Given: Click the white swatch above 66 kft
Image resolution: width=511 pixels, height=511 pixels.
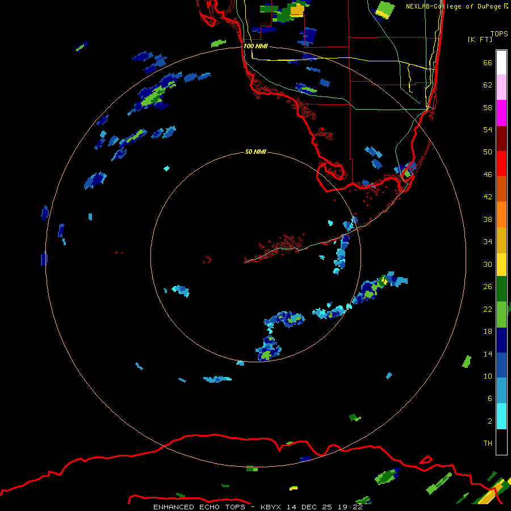Looking at the screenshot, I should coord(501,62).
